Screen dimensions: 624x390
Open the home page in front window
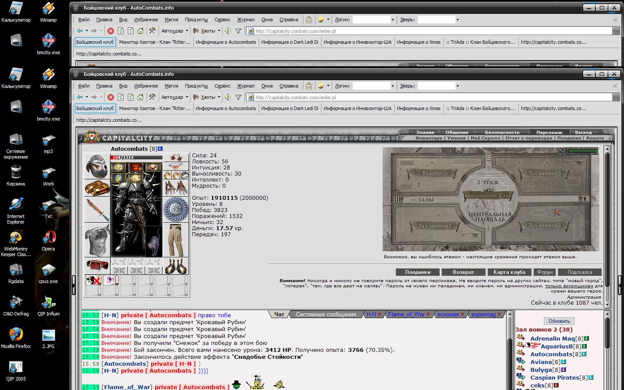click(140, 97)
